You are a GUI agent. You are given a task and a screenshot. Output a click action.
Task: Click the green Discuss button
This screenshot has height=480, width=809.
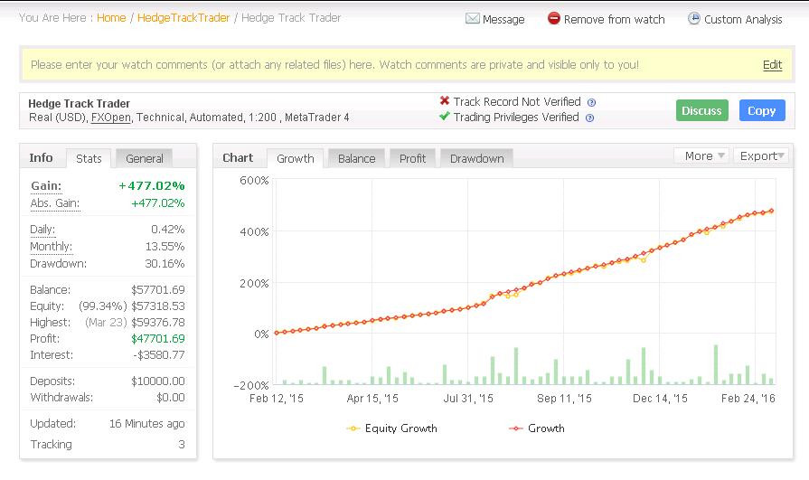click(x=701, y=110)
